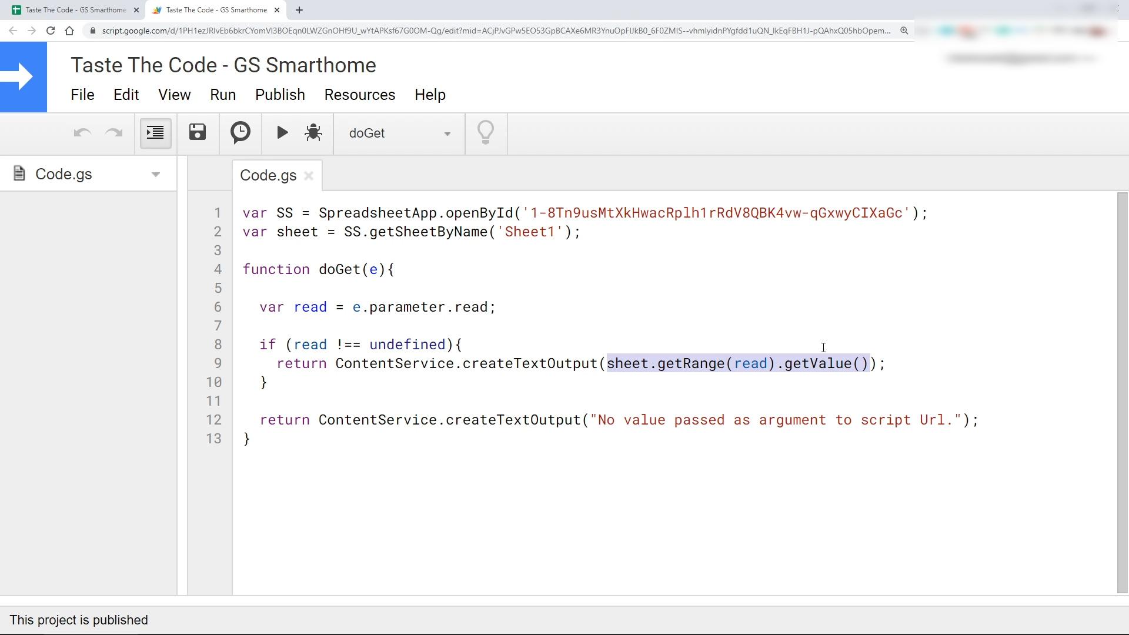Image resolution: width=1129 pixels, height=635 pixels.
Task: Expand the Code.gs file menu arrow
Action: 156,175
